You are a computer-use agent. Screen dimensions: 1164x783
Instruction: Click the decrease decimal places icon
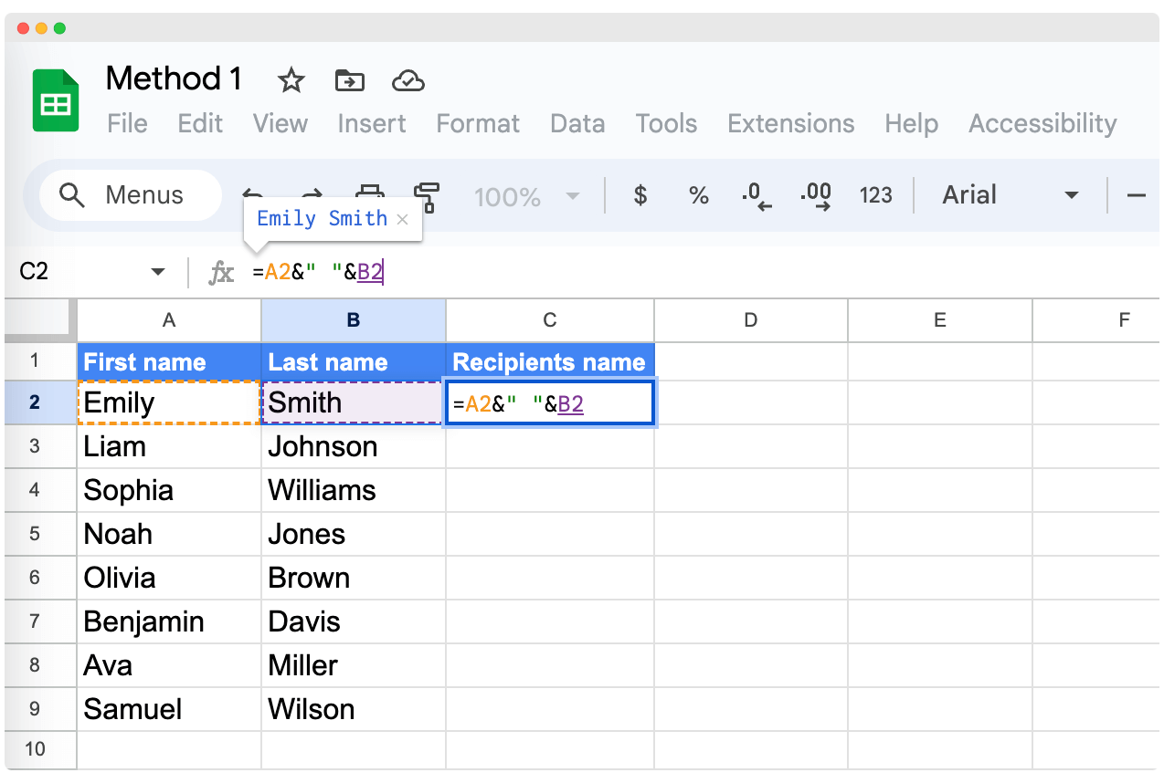click(757, 194)
